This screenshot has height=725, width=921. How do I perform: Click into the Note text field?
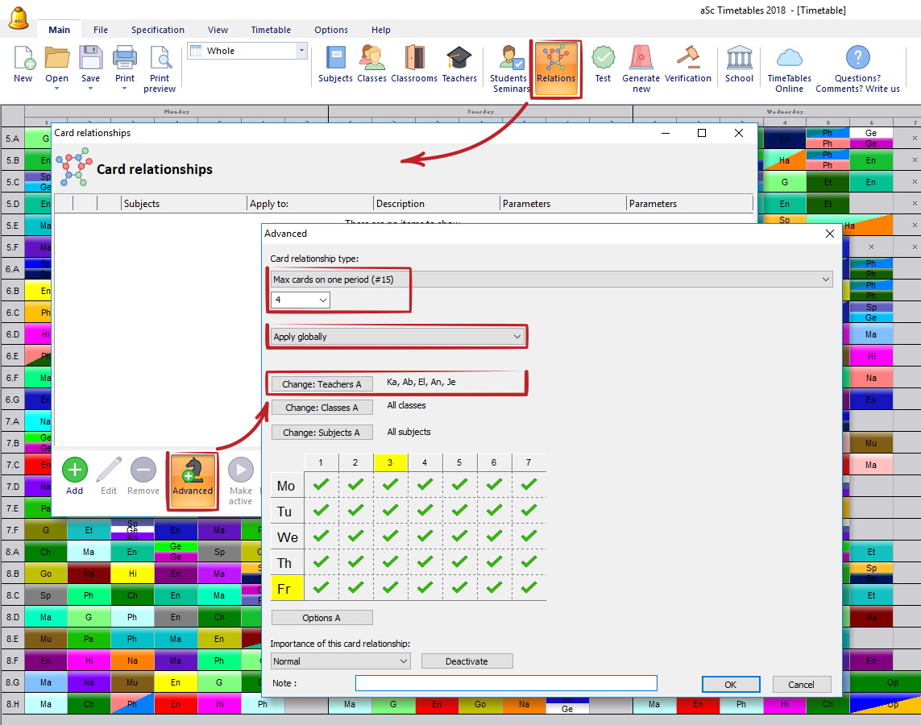(x=506, y=683)
